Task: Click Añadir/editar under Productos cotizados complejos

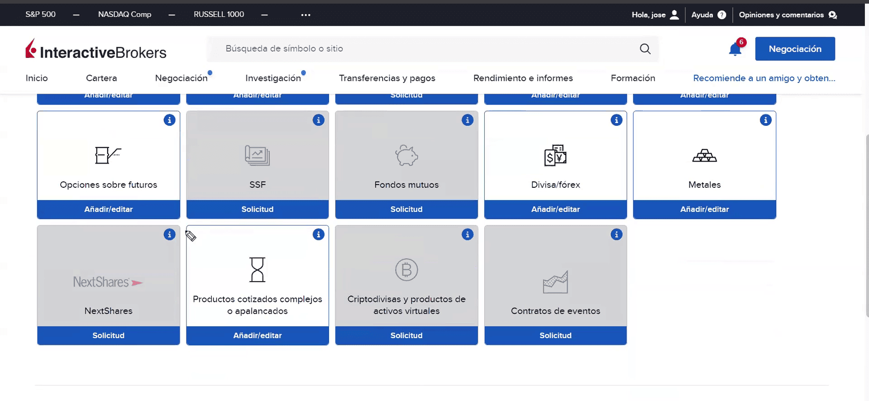Action: tap(258, 335)
